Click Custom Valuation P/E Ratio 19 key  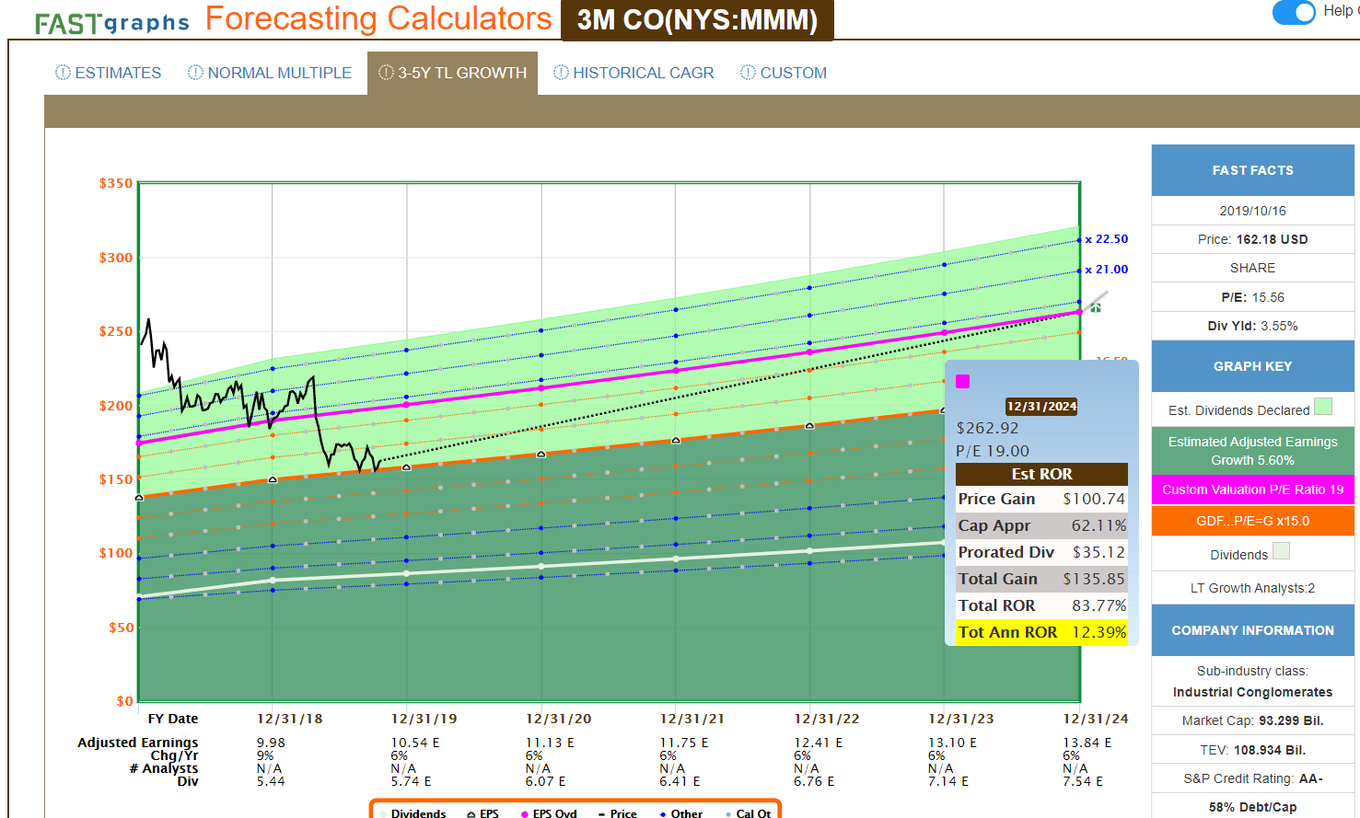pyautogui.click(x=1252, y=490)
